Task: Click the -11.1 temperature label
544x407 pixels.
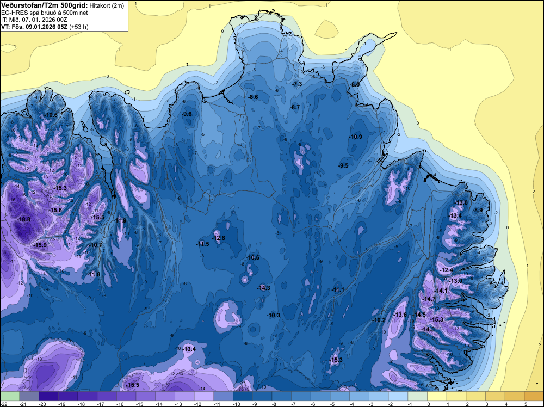Action: click(x=338, y=289)
